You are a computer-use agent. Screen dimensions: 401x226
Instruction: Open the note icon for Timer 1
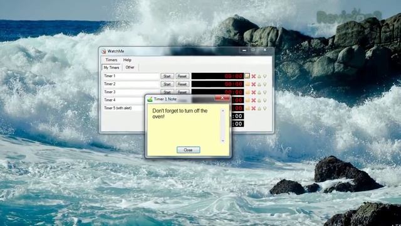pos(247,76)
